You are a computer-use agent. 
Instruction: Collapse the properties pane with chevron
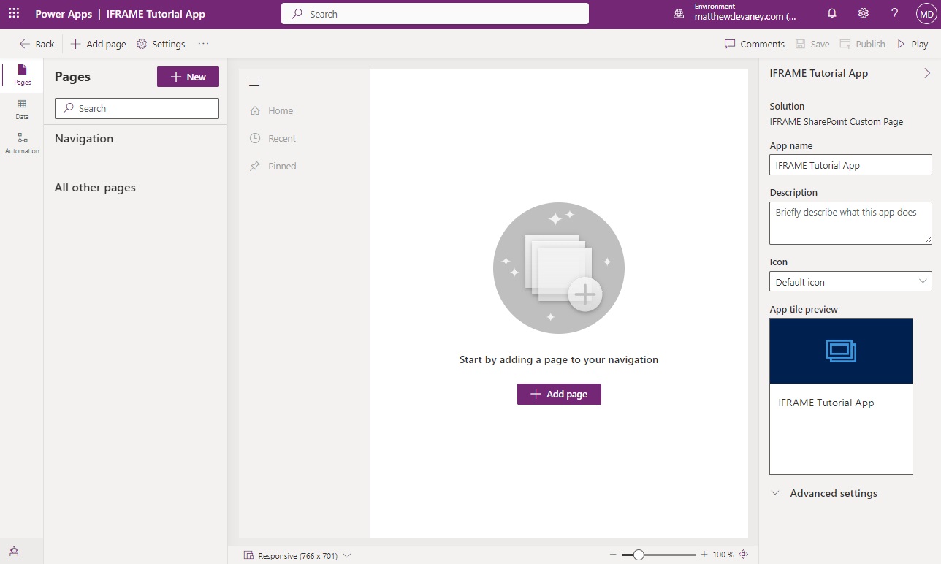[x=926, y=73]
